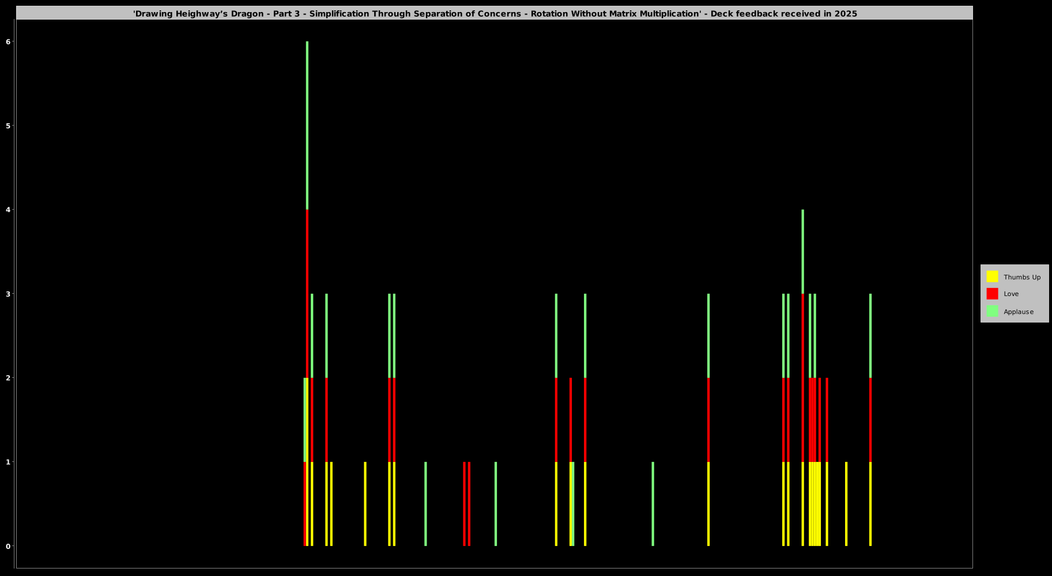1052x576 pixels.
Task: Click the y-axis label 4
Action: [9, 210]
